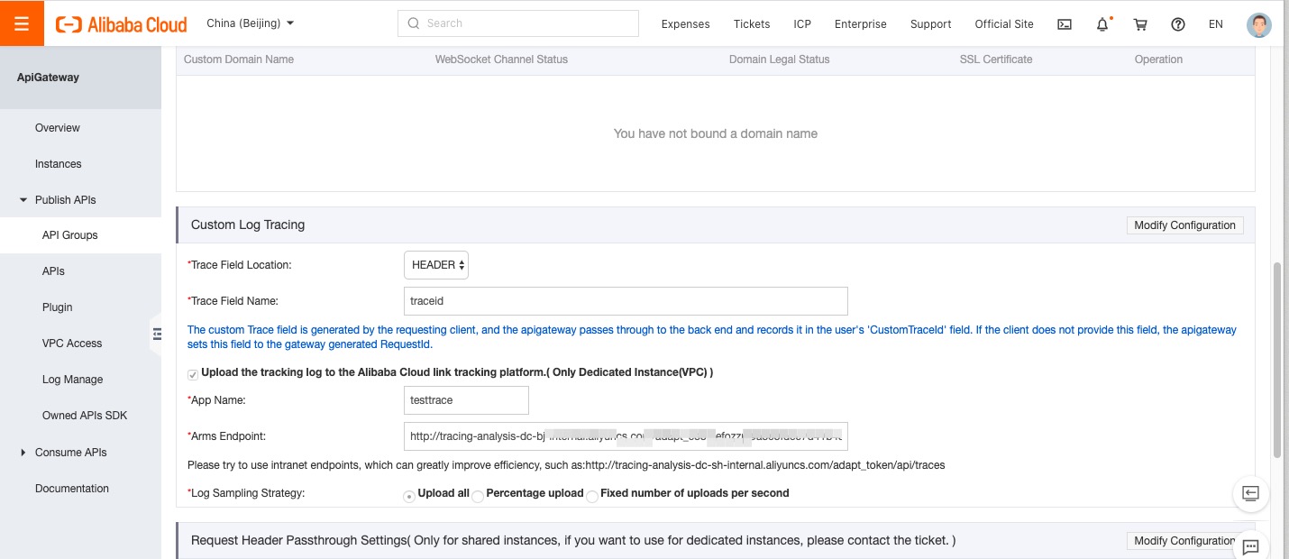
Task: Select Percentage upload sampling strategy
Action: point(479,494)
